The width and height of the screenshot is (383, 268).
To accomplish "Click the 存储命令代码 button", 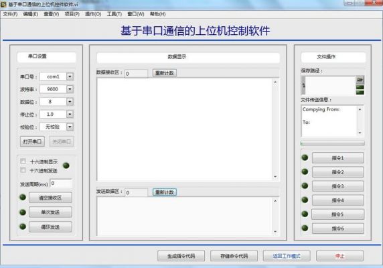I will pyautogui.click(x=234, y=256).
